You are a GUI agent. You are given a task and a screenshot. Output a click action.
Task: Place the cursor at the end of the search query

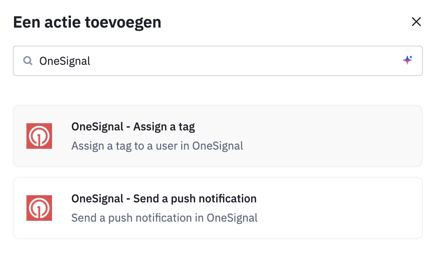click(x=91, y=61)
